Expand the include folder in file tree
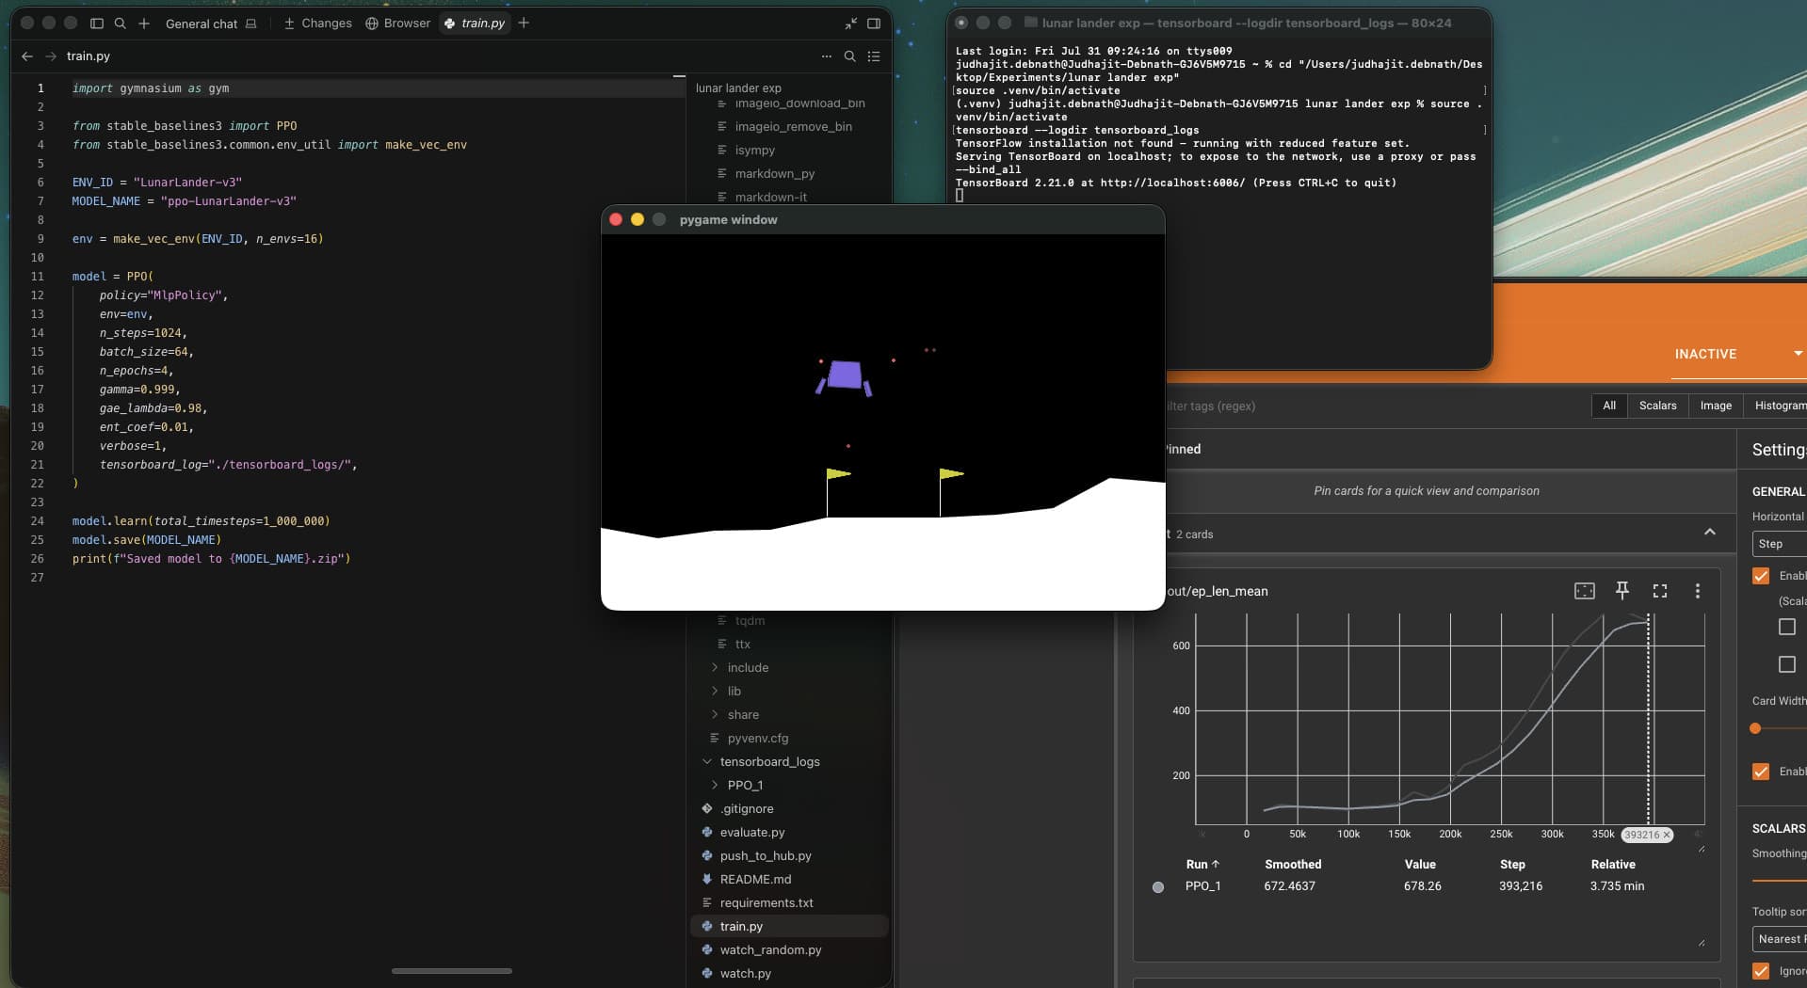Viewport: 1807px width, 988px height. coord(715,667)
